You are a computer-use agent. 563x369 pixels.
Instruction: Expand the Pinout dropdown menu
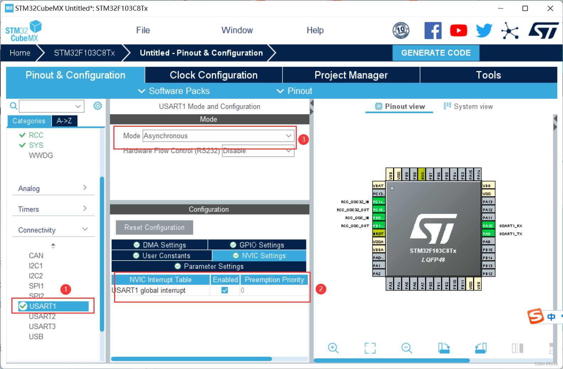[x=294, y=91]
